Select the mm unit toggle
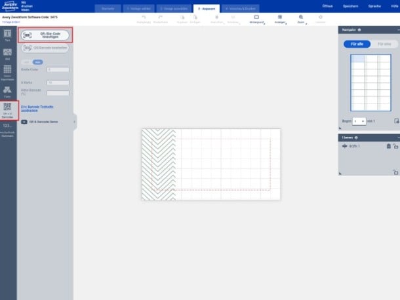The image size is (400, 300). (37, 62)
